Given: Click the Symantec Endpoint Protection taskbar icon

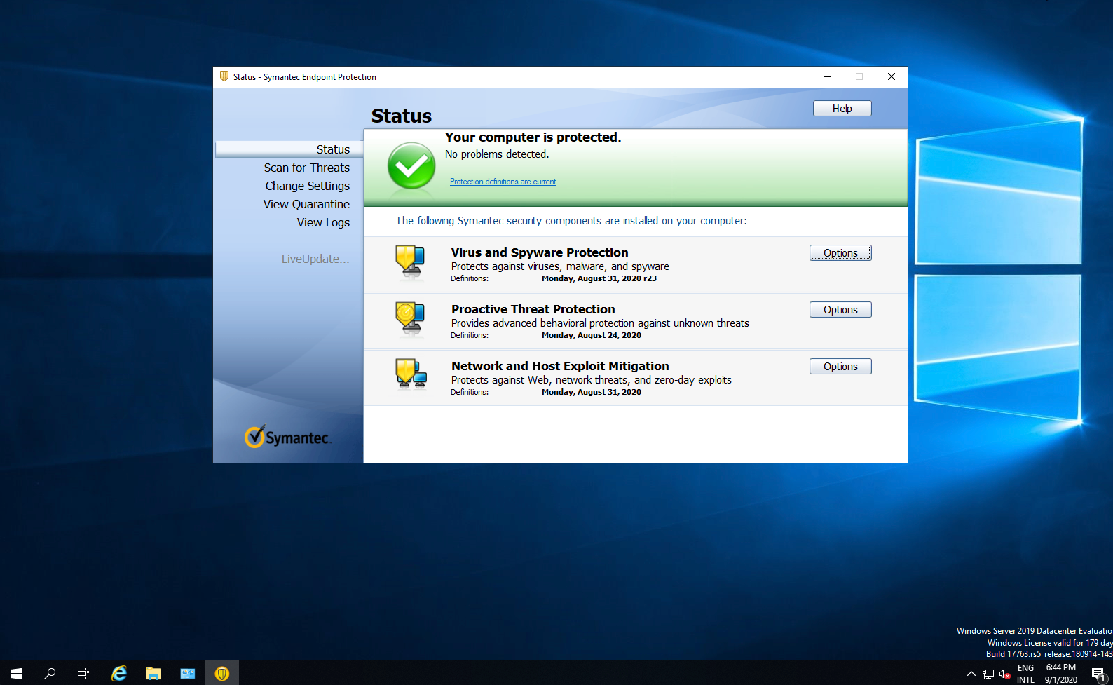Looking at the screenshot, I should pos(222,673).
